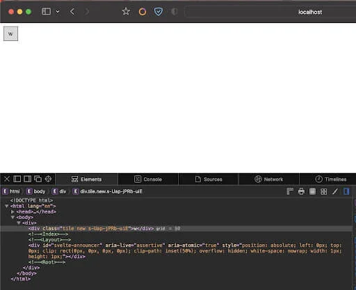Select the closing </html> tag line
This screenshot has height=290, width=356.
click(21, 279)
